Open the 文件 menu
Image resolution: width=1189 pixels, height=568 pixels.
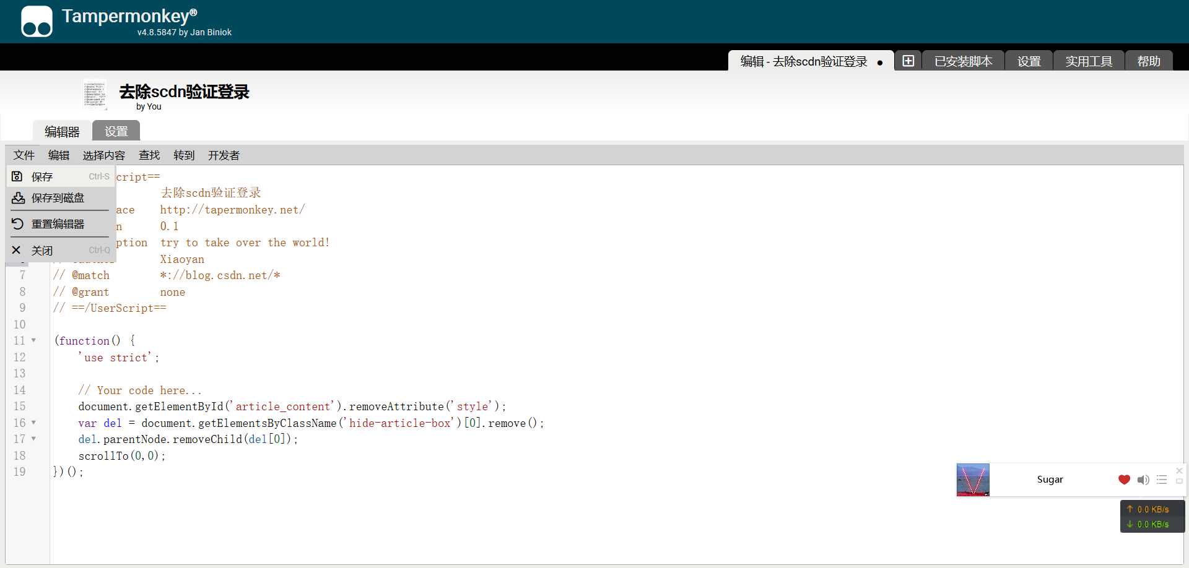click(24, 155)
